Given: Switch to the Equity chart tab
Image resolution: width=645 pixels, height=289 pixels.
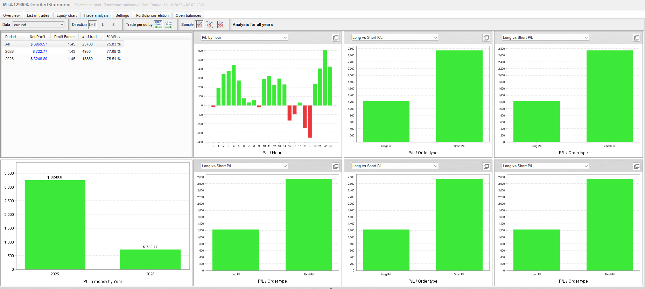Looking at the screenshot, I should tap(66, 15).
